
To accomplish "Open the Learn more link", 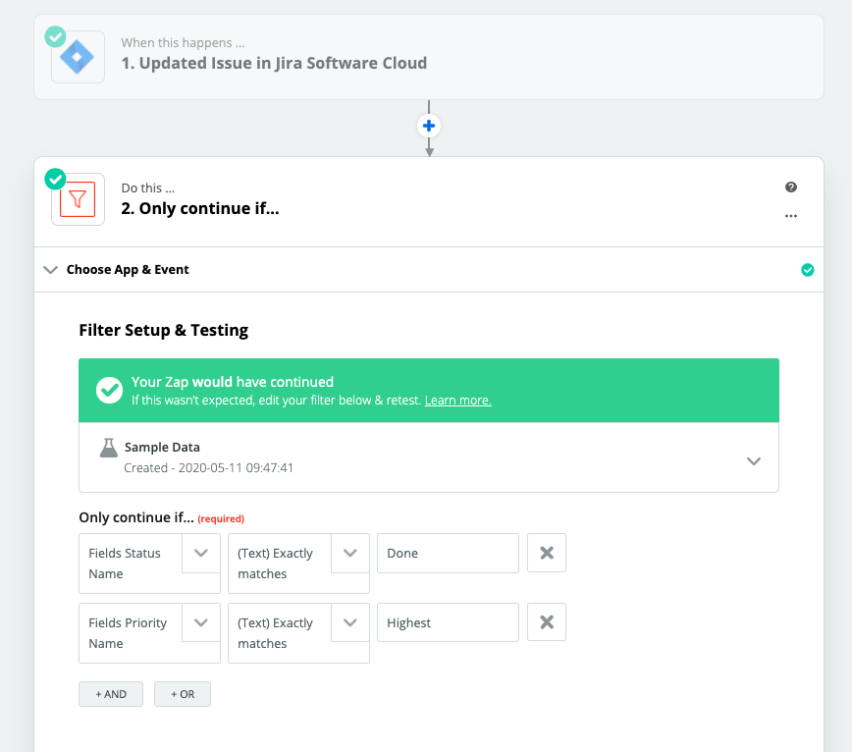I will (457, 400).
